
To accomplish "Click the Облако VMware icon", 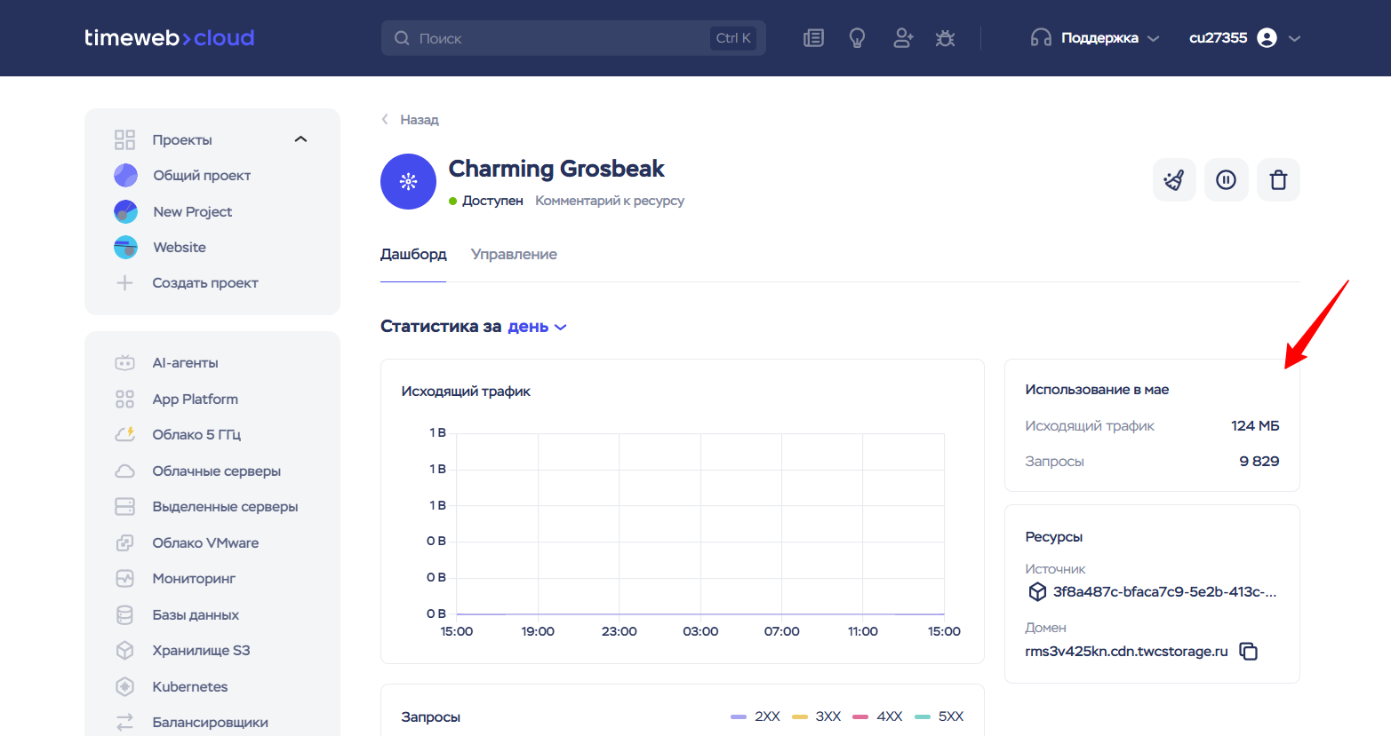I will 124,543.
